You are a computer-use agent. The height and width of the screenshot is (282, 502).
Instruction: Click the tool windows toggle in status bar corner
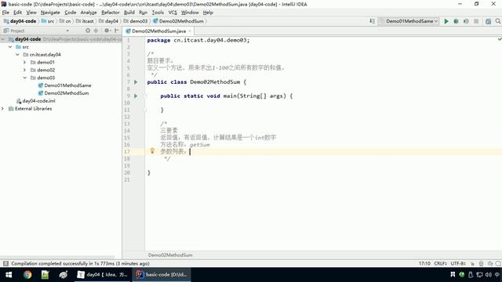tap(5, 263)
